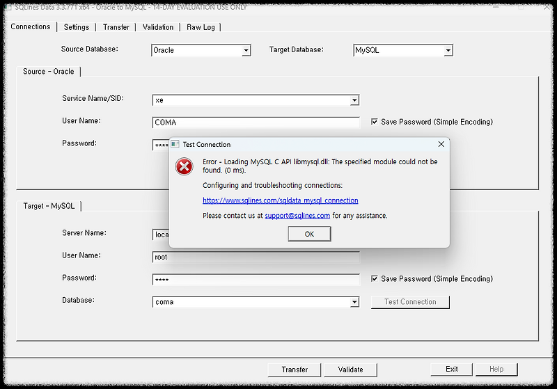Click OK in Test Connection dialog

309,234
